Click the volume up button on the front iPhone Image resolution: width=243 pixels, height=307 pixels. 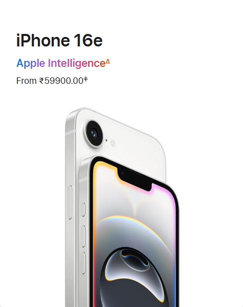(83, 236)
